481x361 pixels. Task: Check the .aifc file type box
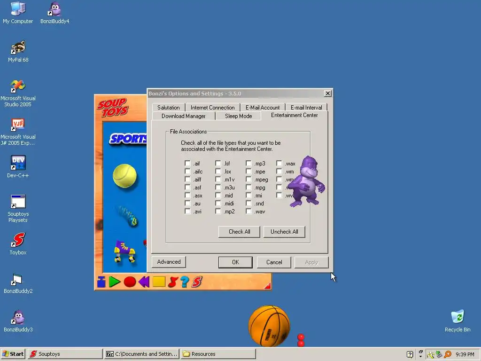[x=187, y=171]
